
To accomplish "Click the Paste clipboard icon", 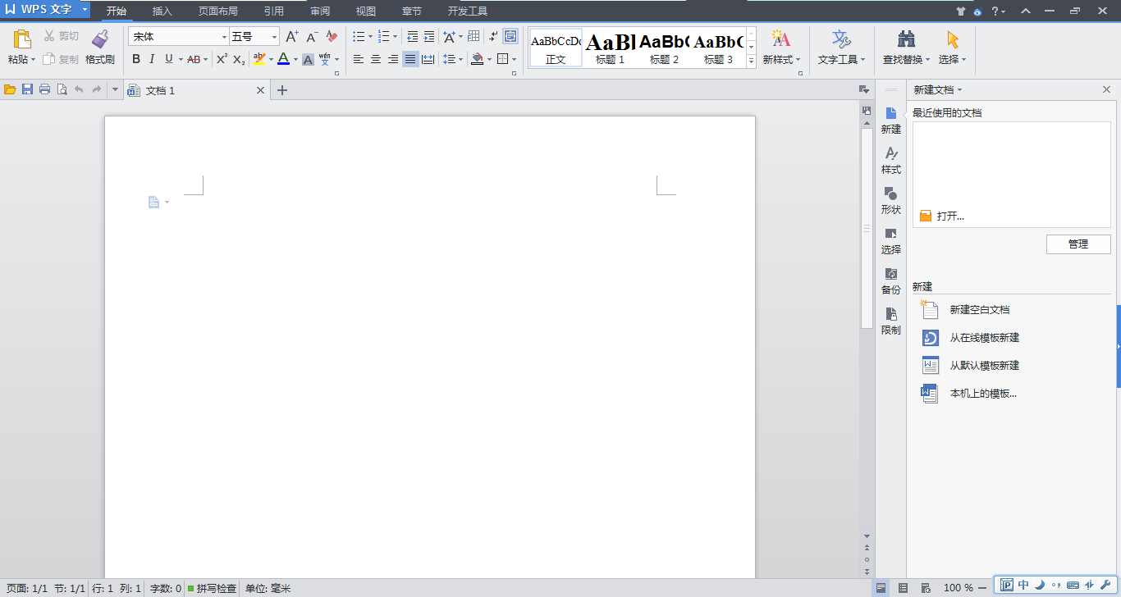I will (x=22, y=40).
